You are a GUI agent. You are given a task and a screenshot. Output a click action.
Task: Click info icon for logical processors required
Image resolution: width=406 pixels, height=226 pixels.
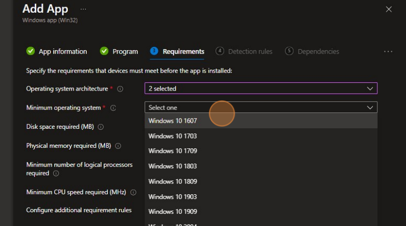click(56, 174)
